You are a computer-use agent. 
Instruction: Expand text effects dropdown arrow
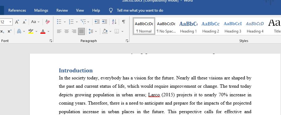24,32
